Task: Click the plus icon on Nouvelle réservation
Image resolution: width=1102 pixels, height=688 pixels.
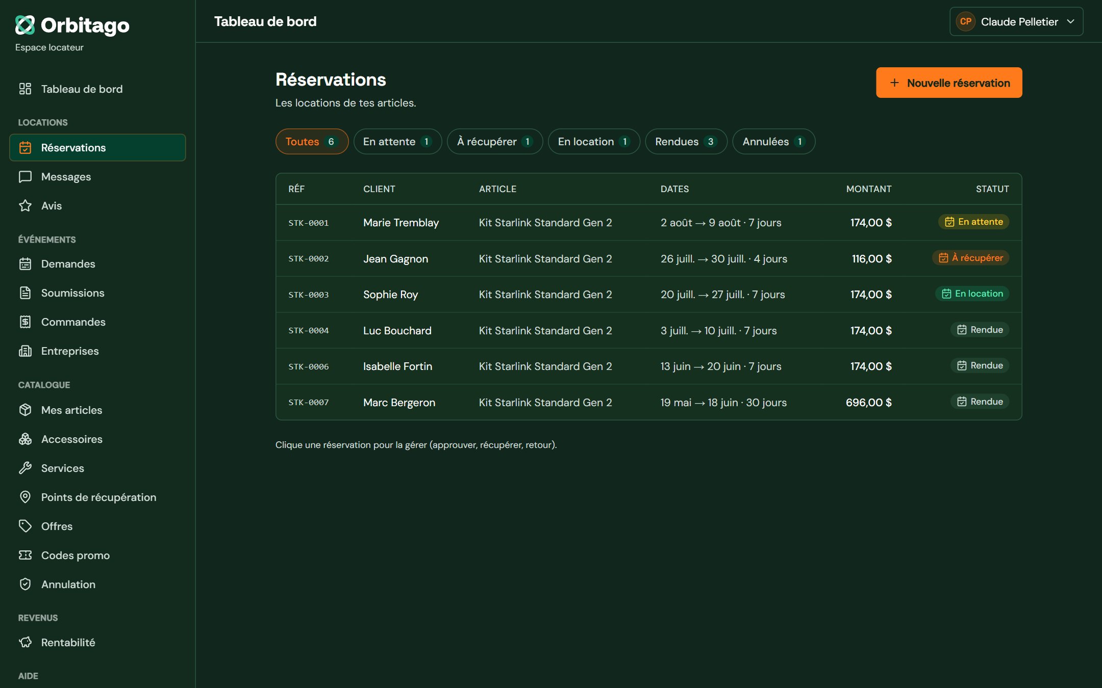Action: click(x=894, y=83)
